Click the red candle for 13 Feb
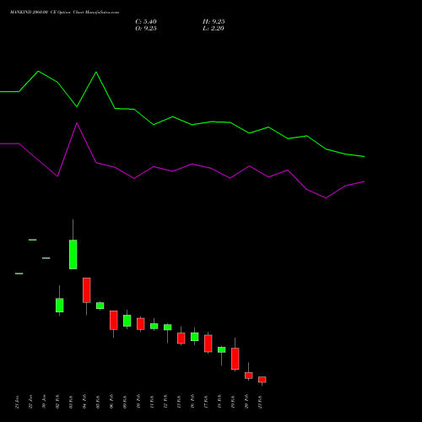The image size is (422, 422). coord(181,338)
